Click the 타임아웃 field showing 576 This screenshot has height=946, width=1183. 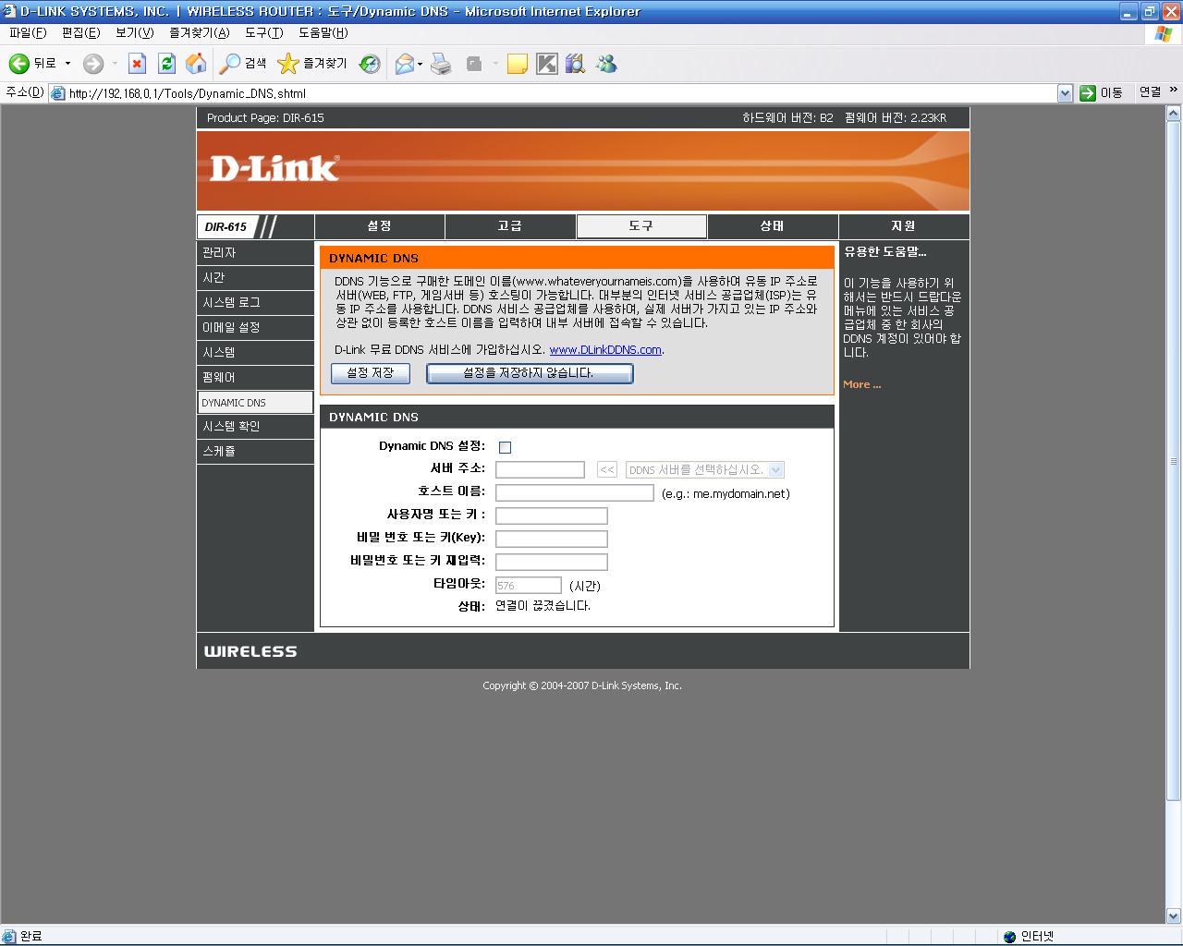tap(529, 585)
